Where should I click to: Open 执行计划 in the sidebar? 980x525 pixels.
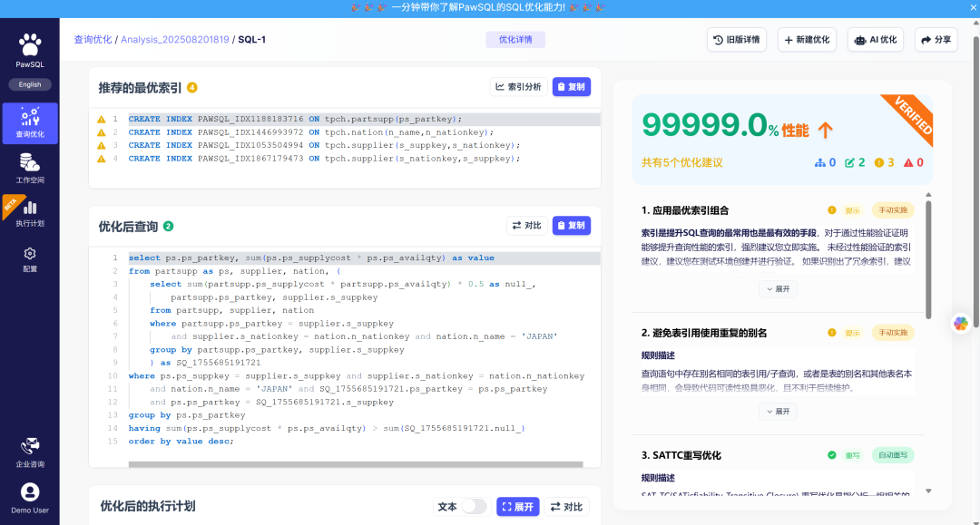(30, 213)
